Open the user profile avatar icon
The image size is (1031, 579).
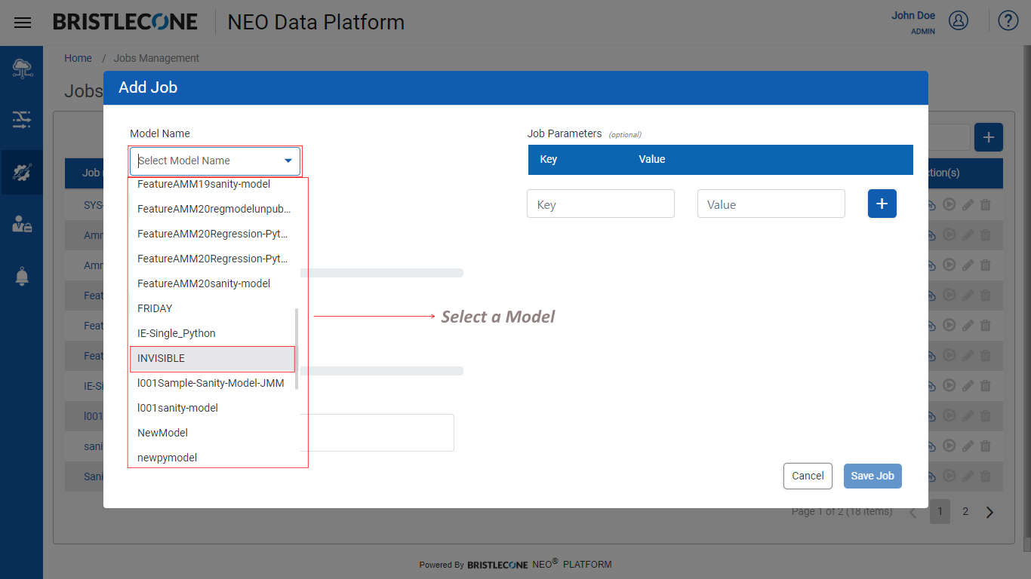pos(959,20)
